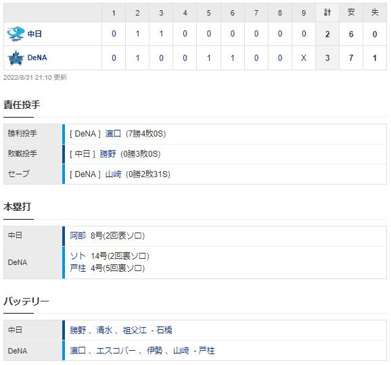Viewport: 391px width, 365px height.
Task: Open catcher 石橋 link in battery row
Action: (164, 330)
